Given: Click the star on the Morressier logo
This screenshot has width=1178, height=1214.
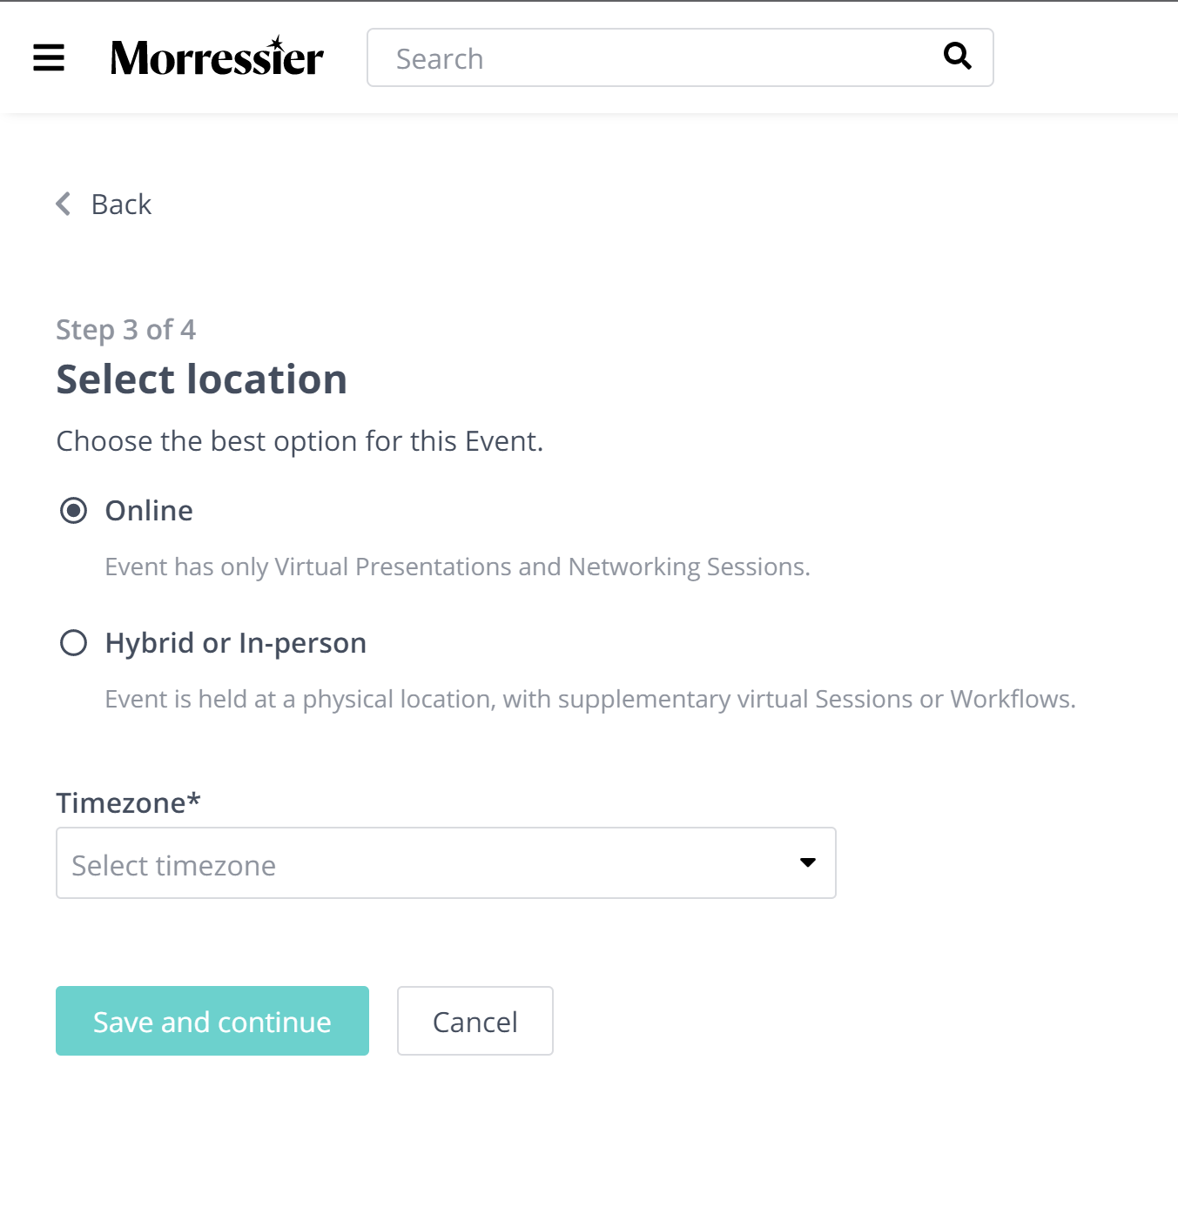Looking at the screenshot, I should (x=276, y=44).
